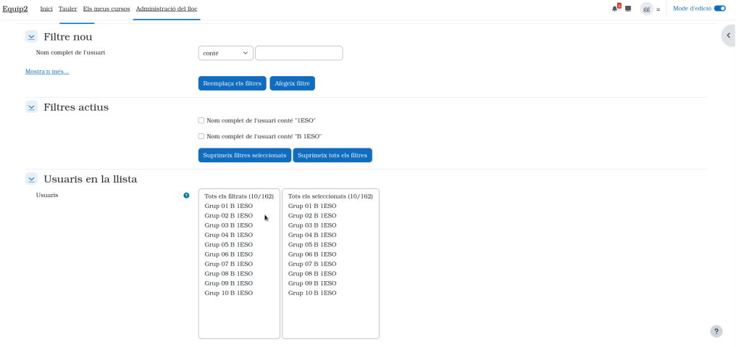
Task: Click the Afegeix filtre button
Action: click(293, 83)
